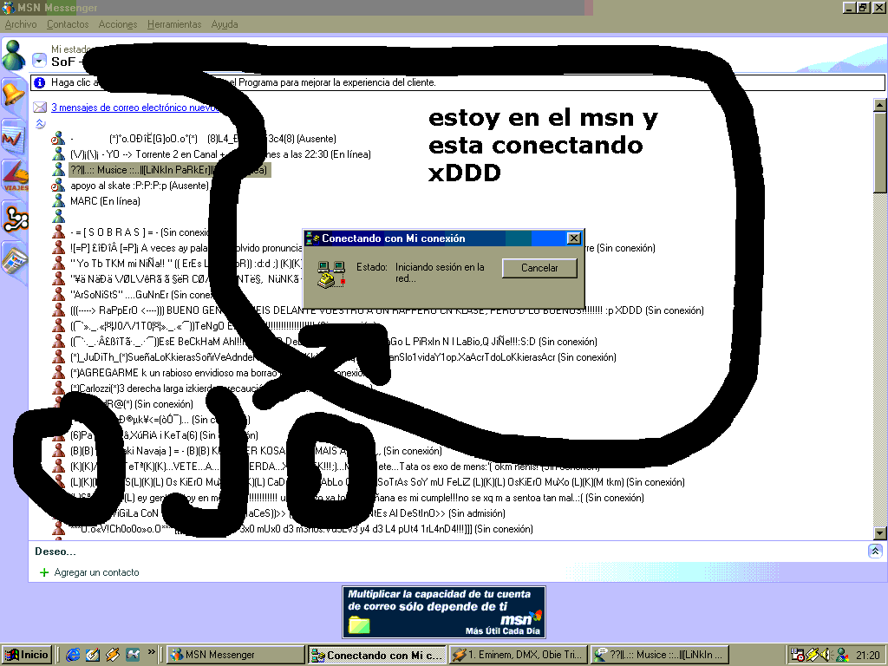Image resolution: width=888 pixels, height=666 pixels.
Task: Launch Winamp from quick launch
Action: 113,656
